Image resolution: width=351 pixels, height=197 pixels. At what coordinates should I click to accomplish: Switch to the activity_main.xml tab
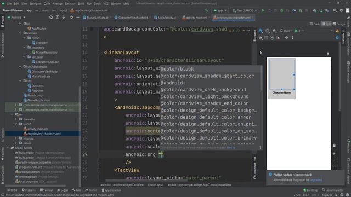(x=196, y=18)
